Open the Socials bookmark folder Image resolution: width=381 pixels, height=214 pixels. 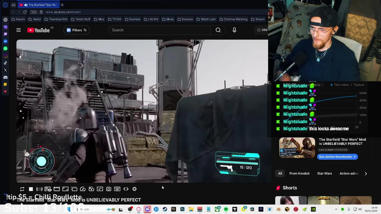[18, 19]
